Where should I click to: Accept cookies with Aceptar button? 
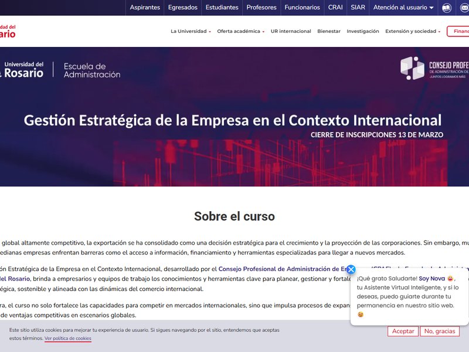(x=403, y=331)
